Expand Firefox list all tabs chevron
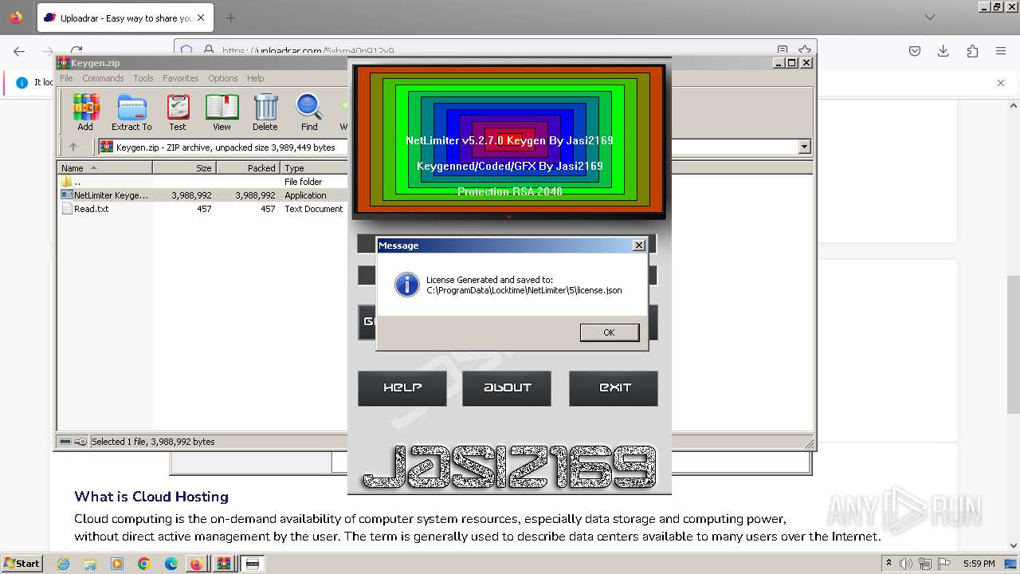The height and width of the screenshot is (574, 1020). point(930,18)
